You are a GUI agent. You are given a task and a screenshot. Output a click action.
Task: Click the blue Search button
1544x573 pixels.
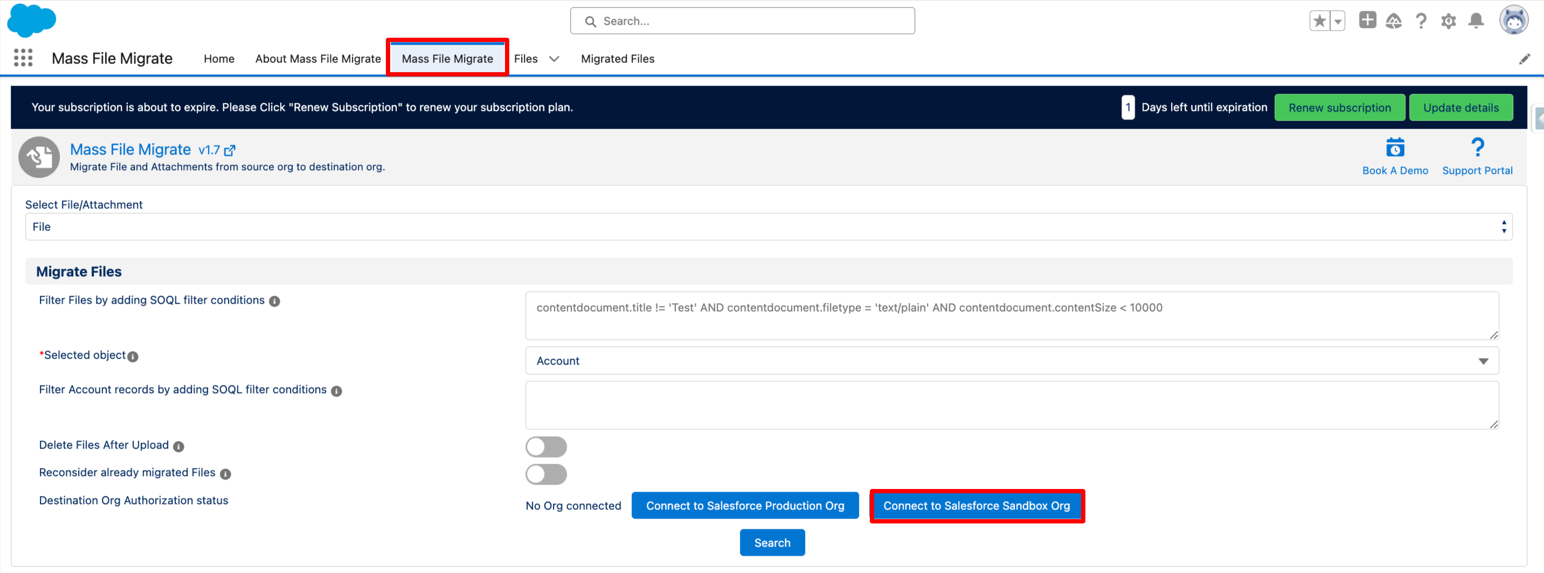[772, 542]
